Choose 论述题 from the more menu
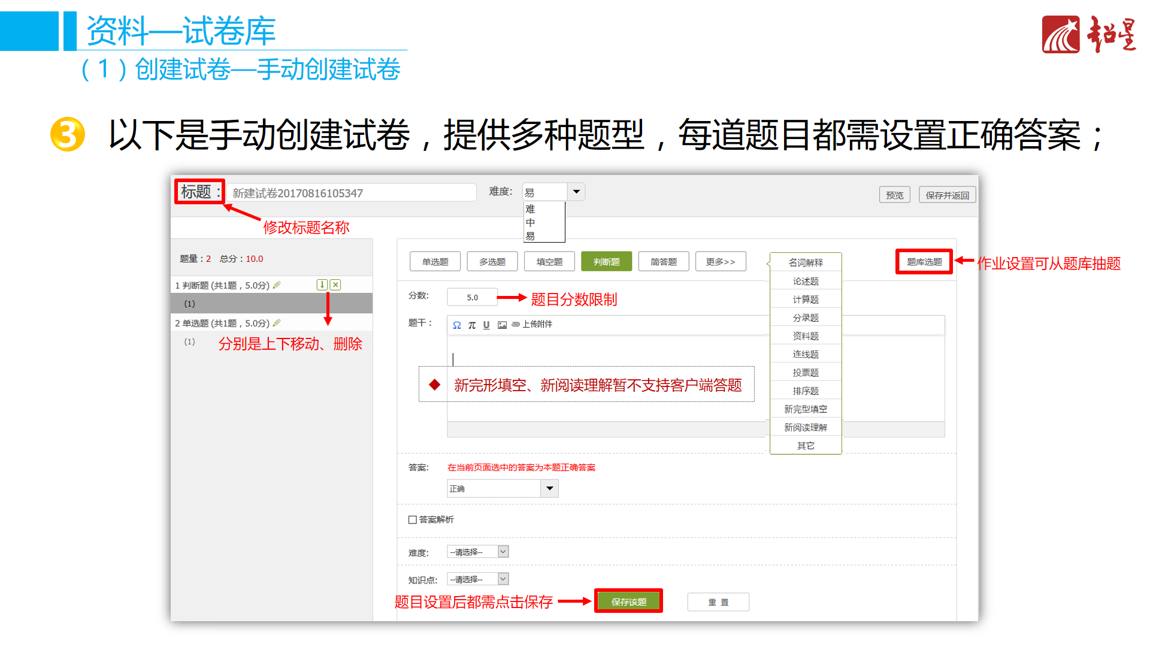 [x=806, y=281]
